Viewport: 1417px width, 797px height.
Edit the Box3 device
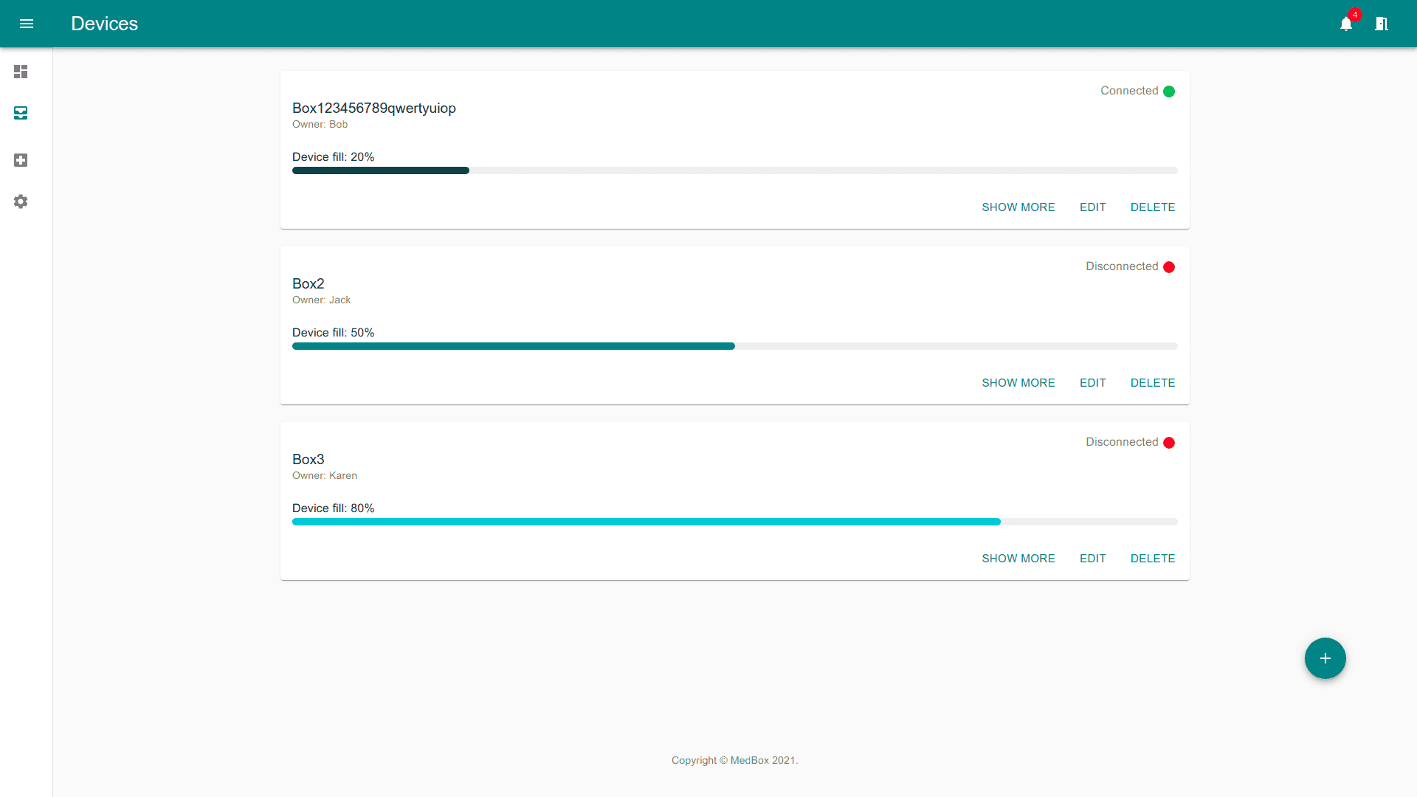[1092, 559]
